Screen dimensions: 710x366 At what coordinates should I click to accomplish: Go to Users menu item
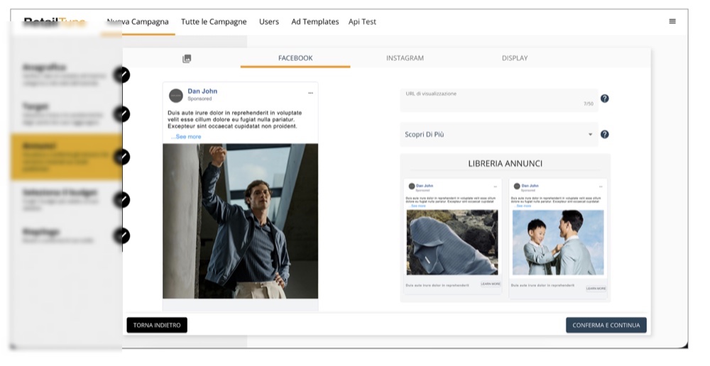[x=269, y=22]
